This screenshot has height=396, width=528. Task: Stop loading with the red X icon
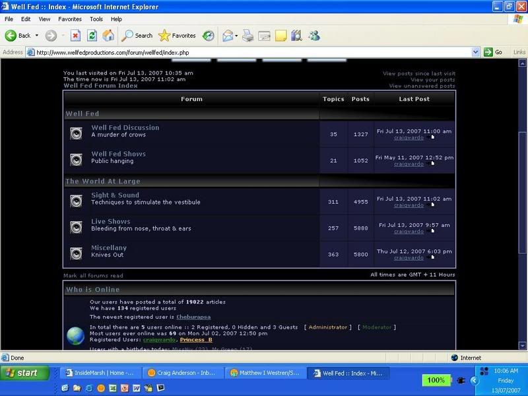point(75,36)
